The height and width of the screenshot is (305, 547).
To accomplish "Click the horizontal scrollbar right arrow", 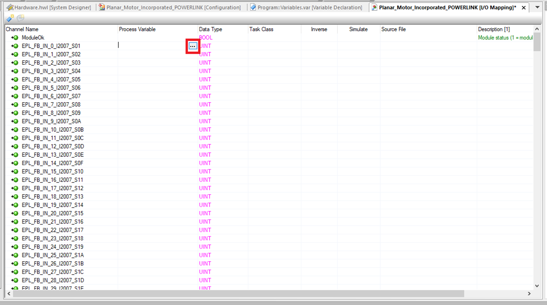I will (529, 294).
